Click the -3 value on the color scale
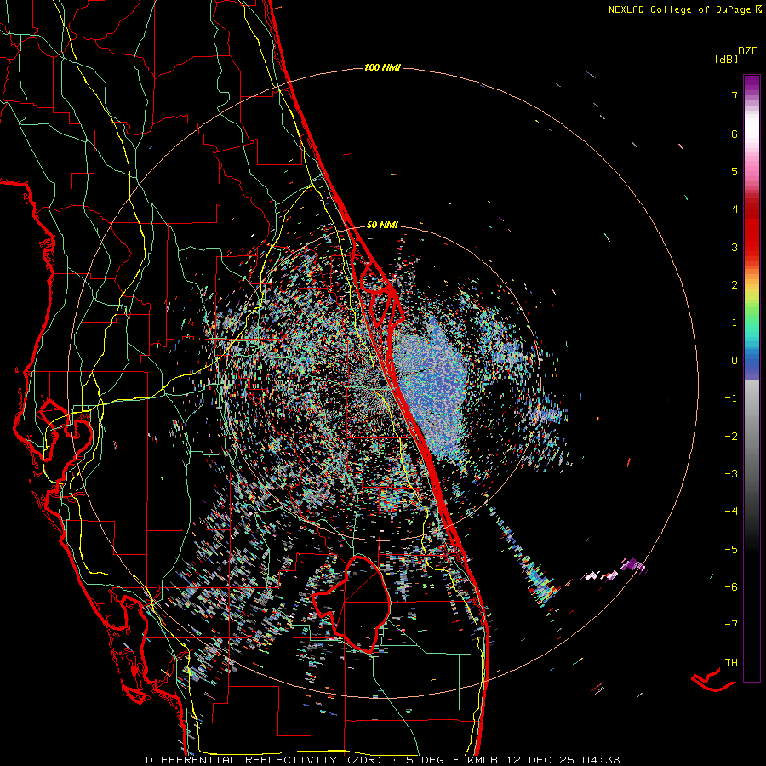The height and width of the screenshot is (766, 766). click(x=731, y=474)
